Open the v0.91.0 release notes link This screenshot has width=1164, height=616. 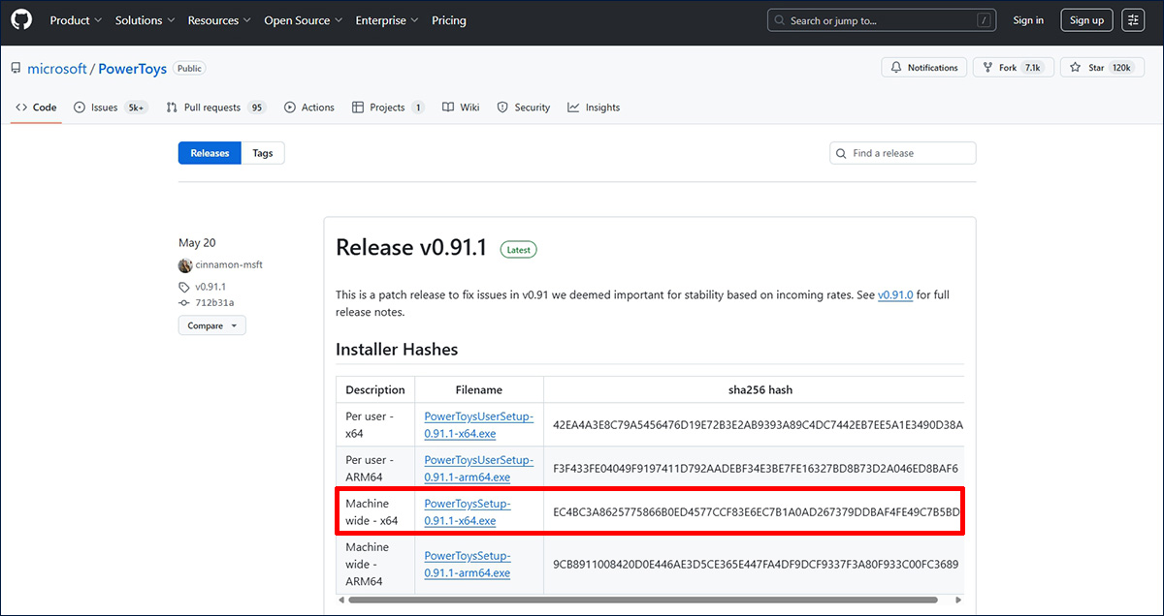coord(895,294)
